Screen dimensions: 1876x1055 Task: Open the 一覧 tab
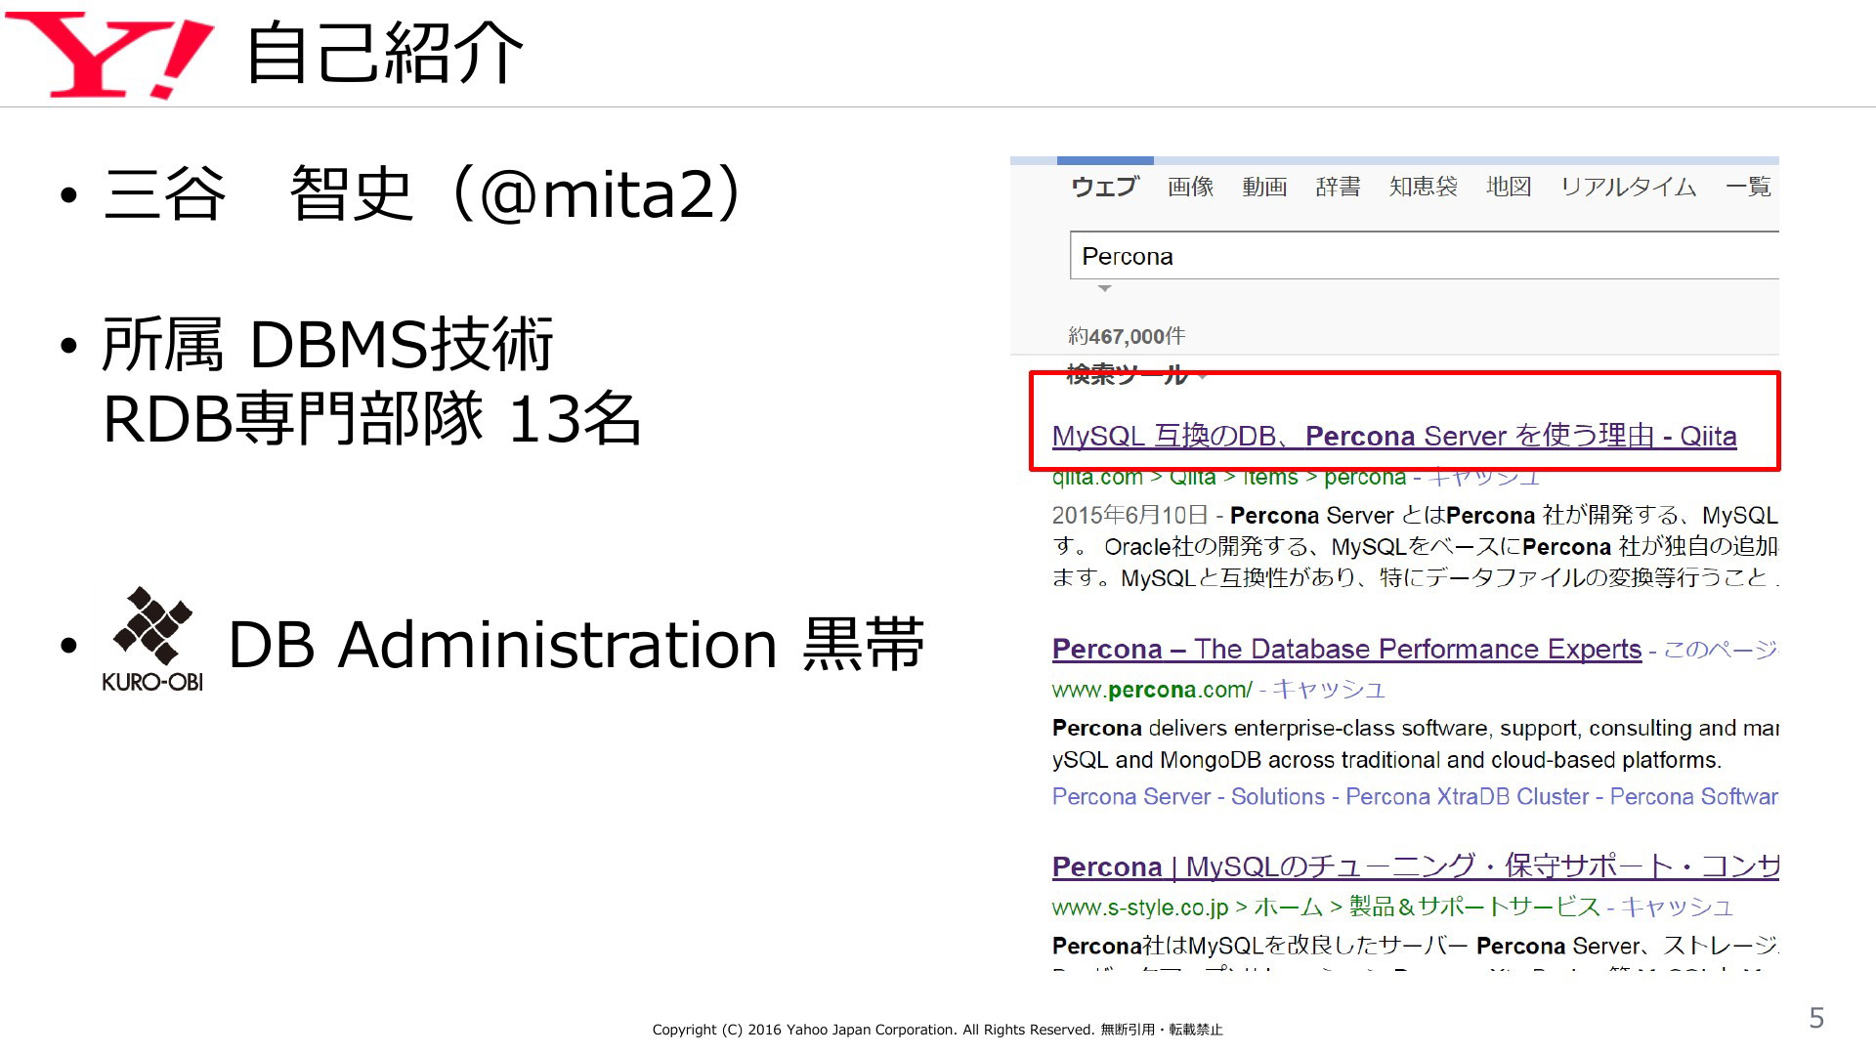pos(1749,187)
